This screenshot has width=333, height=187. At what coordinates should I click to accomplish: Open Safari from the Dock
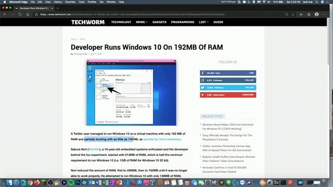click(x=16, y=182)
